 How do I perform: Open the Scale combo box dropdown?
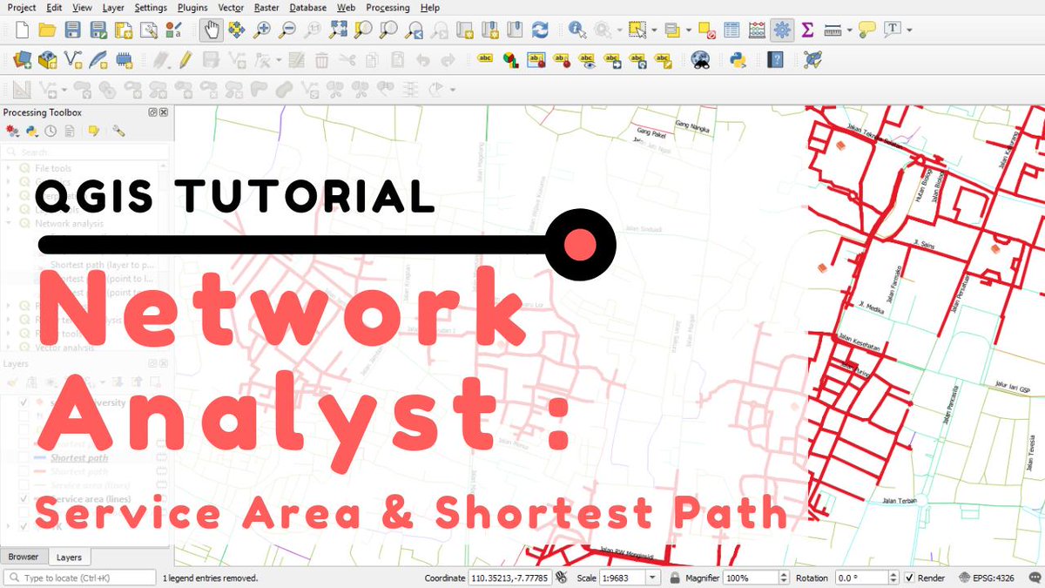pos(653,578)
